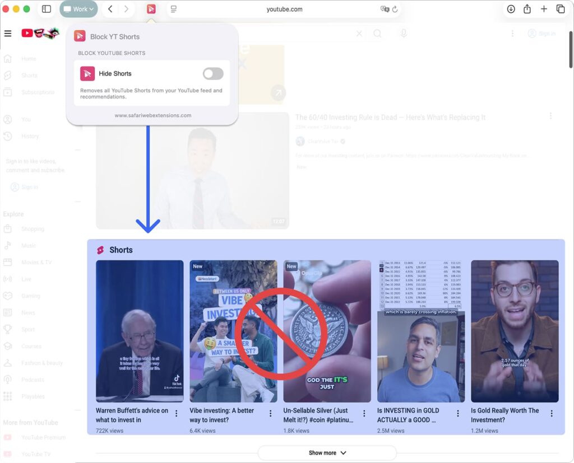Open the YouTube hamburger guide menu icon
The width and height of the screenshot is (574, 463).
pos(8,33)
